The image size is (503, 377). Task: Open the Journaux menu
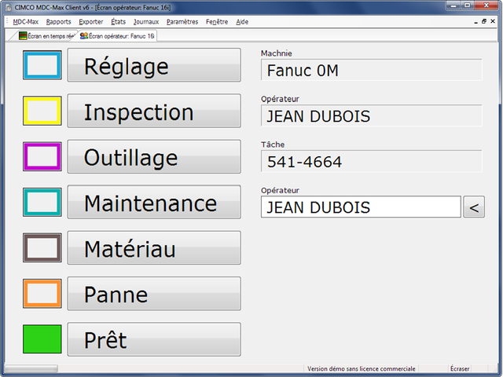[x=146, y=22]
